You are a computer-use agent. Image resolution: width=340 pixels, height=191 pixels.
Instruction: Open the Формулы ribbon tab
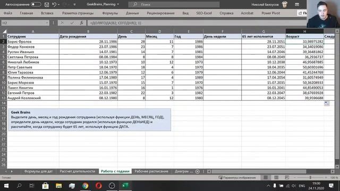(x=110, y=13)
